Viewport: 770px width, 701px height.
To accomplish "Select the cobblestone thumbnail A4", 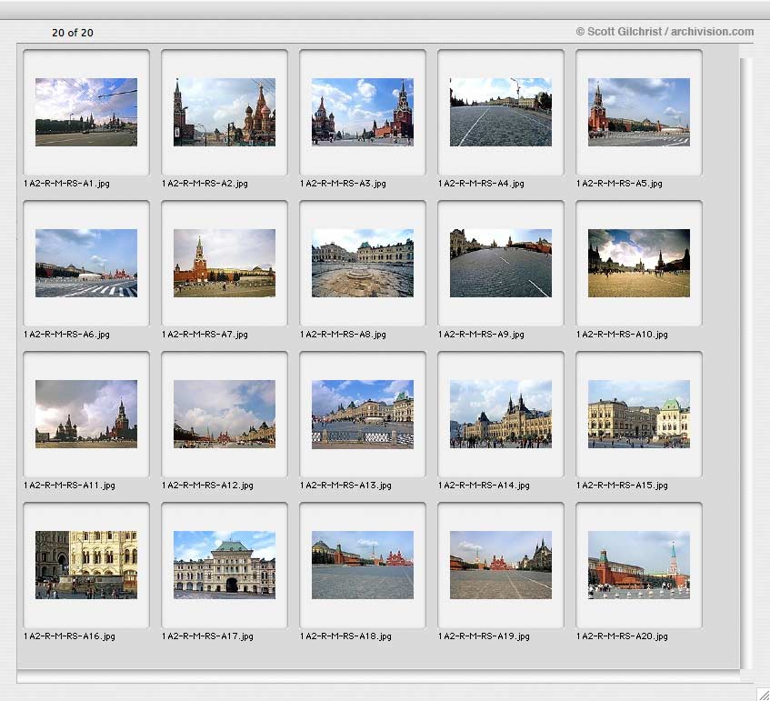I will [500, 112].
